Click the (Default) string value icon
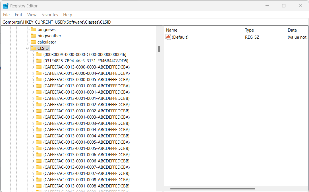Image resolution: width=309 pixels, height=192 pixels. click(x=168, y=37)
